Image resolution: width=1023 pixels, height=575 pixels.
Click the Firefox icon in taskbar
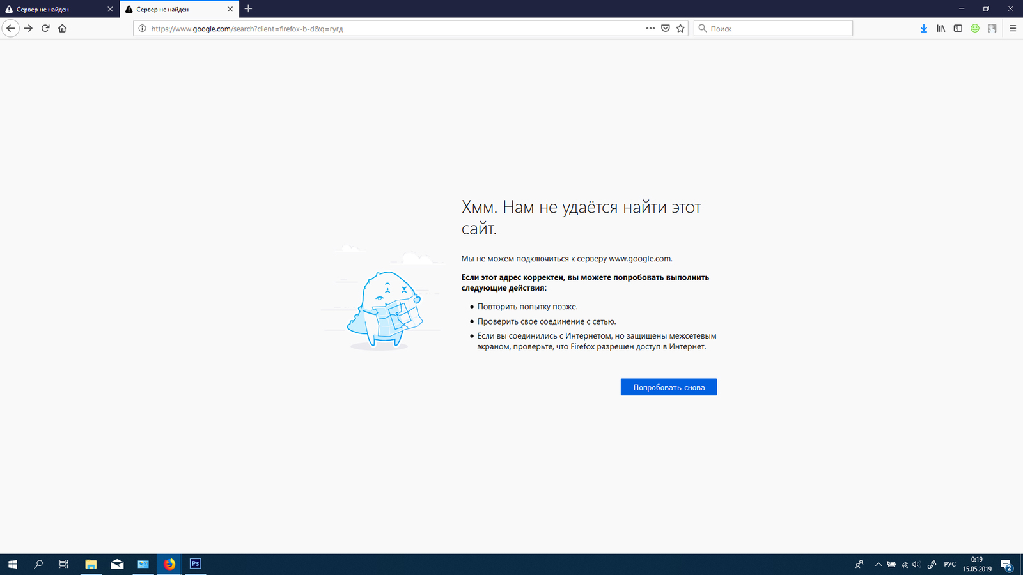169,564
